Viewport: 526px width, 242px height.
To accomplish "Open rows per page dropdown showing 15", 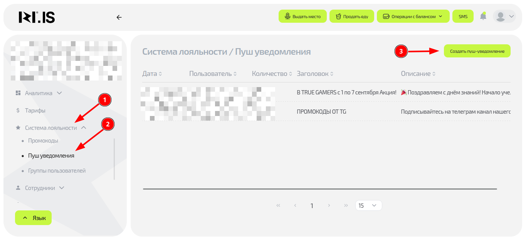I will [368, 205].
